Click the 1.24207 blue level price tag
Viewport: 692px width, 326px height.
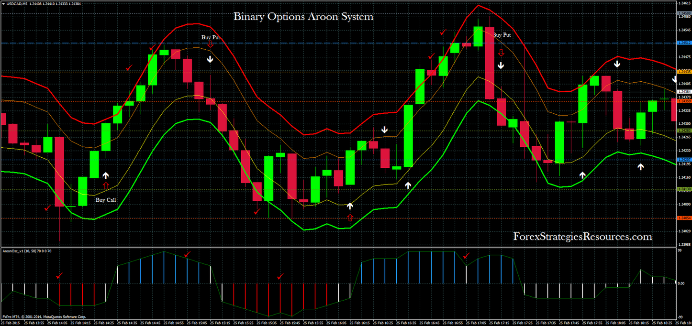[685, 160]
